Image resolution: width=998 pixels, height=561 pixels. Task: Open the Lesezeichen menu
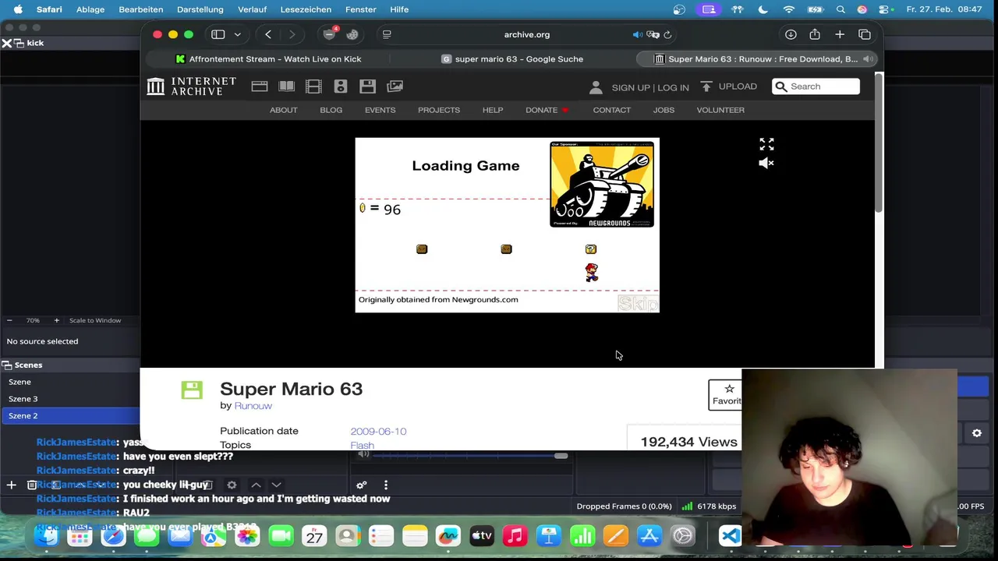coord(305,9)
